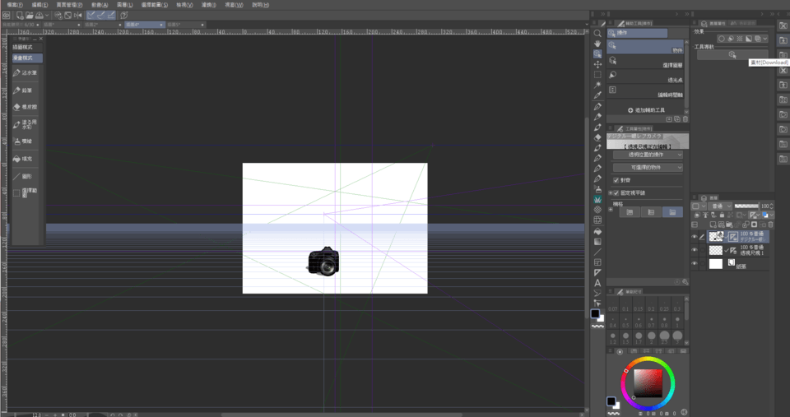Open the 圖層(L) Layer menu

pyautogui.click(x=124, y=5)
